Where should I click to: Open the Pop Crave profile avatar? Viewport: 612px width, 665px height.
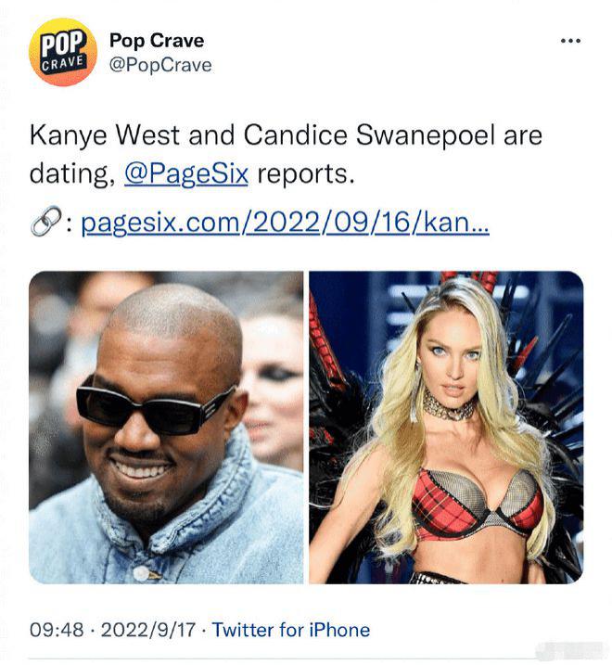pos(63,52)
